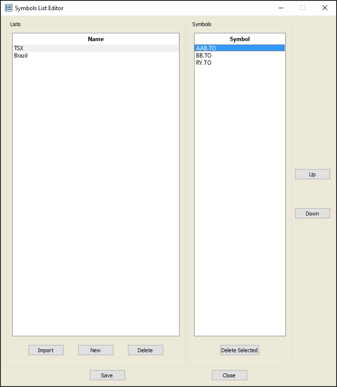Click the blank area below RY.TO
The image size is (337, 387).
(239, 193)
